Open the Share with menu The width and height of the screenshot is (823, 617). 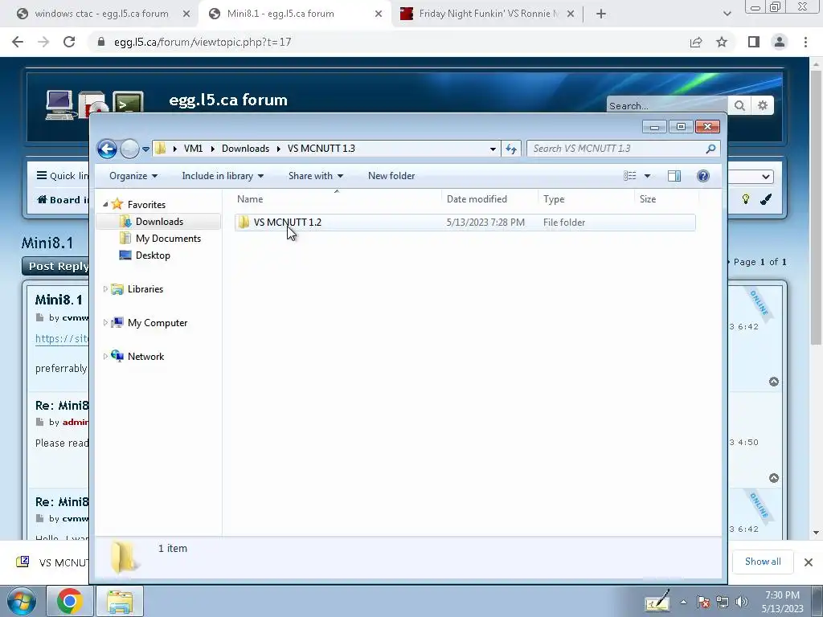pos(315,176)
